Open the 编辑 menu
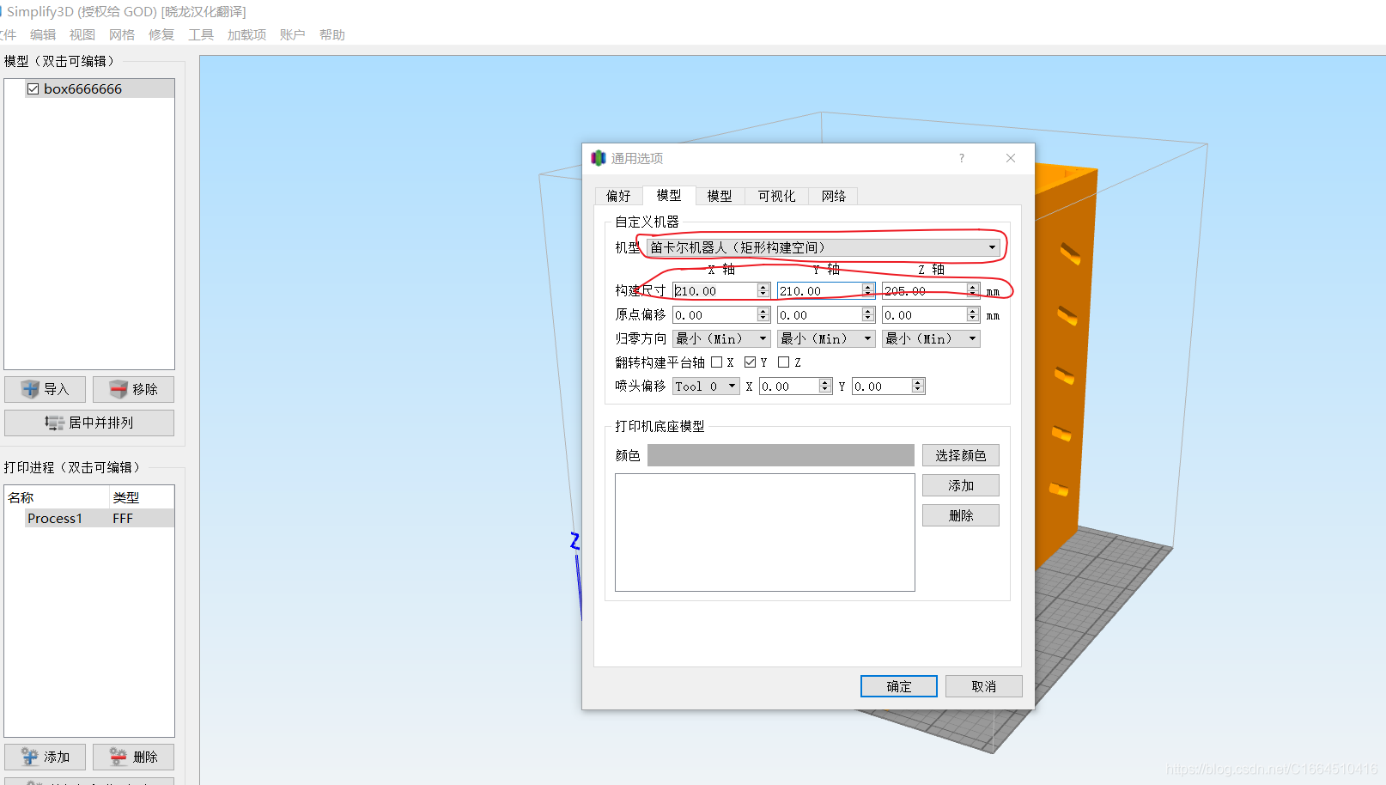The width and height of the screenshot is (1386, 785). [43, 34]
